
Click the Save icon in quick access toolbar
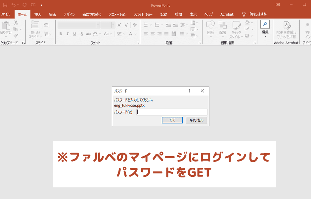(x=5, y=5)
